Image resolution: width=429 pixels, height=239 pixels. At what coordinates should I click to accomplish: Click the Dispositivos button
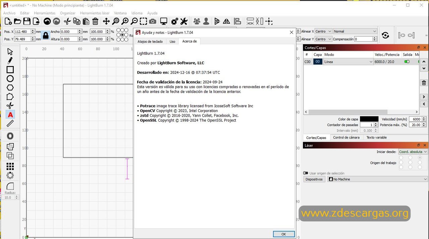pyautogui.click(x=314, y=179)
